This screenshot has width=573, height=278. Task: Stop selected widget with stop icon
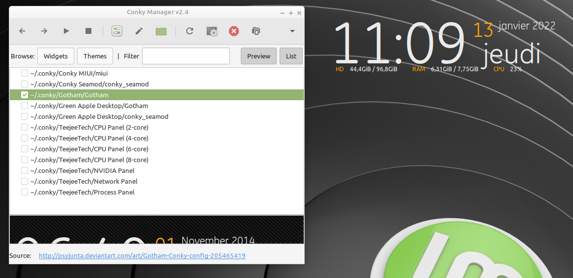(x=88, y=31)
